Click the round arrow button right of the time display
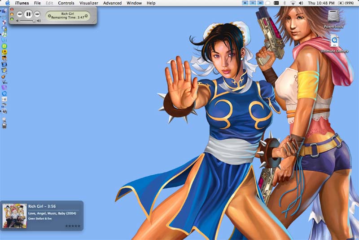This screenshot has width=359, height=240. click(86, 16)
